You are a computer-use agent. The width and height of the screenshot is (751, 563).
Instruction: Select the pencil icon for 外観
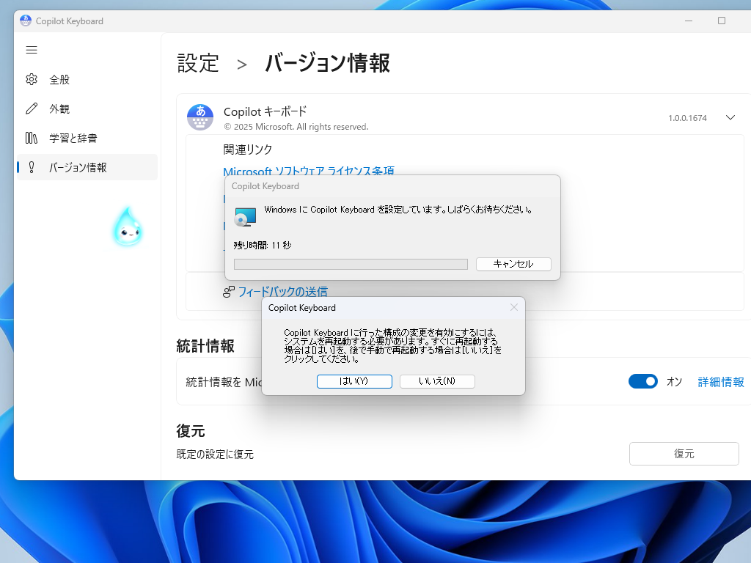[32, 108]
